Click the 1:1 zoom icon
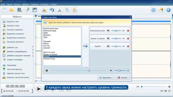The image size is (173, 97). pyautogui.click(x=169, y=91)
